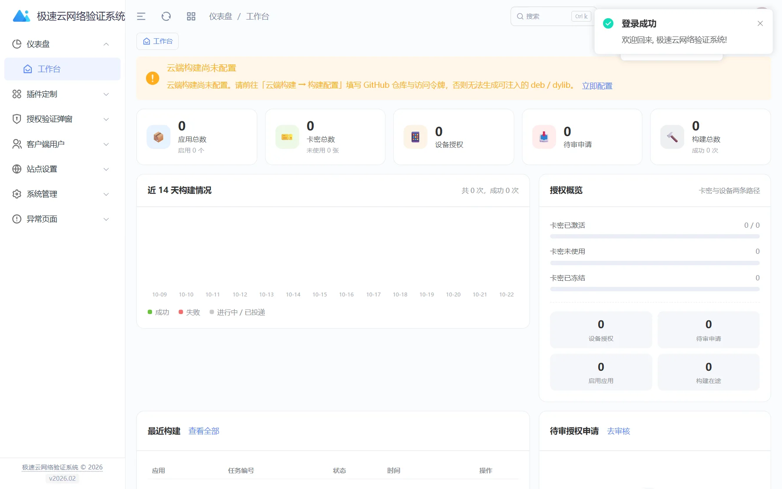Toggle the 成功 legend item in chart
The height and width of the screenshot is (489, 782).
(159, 312)
